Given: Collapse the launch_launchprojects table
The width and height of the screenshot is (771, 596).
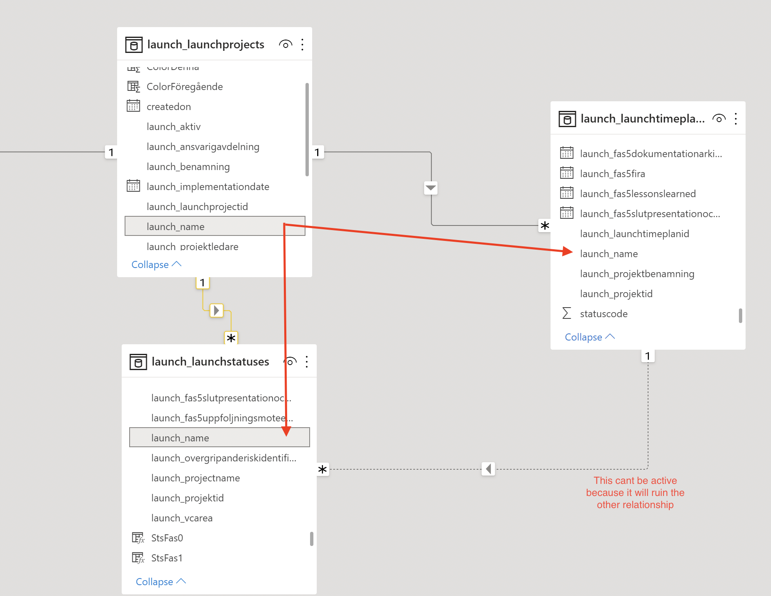Looking at the screenshot, I should coord(156,265).
